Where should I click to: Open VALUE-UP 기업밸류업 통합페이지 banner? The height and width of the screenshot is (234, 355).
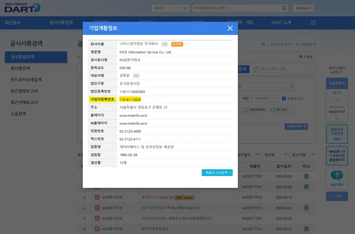337,156
